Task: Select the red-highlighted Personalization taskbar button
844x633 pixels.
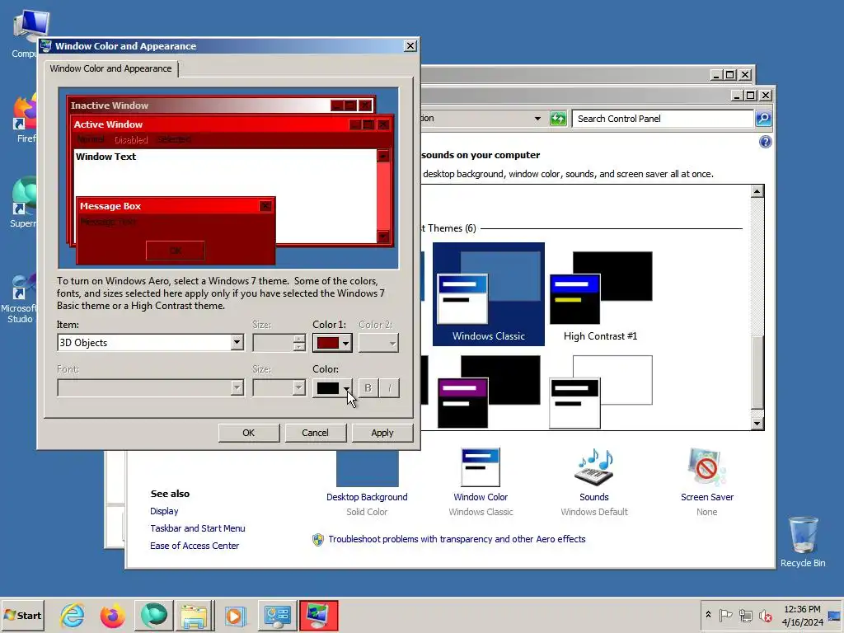Action: tap(319, 615)
